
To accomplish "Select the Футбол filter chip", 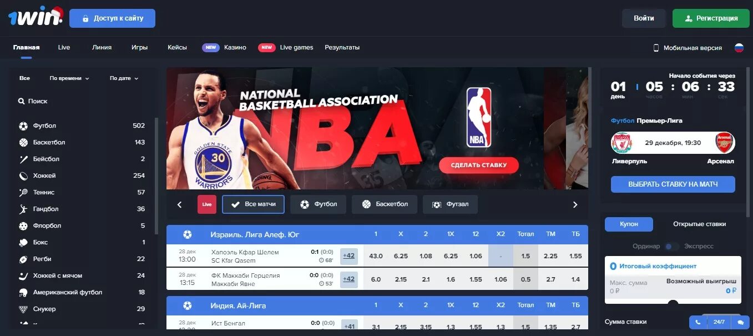I will click(318, 204).
